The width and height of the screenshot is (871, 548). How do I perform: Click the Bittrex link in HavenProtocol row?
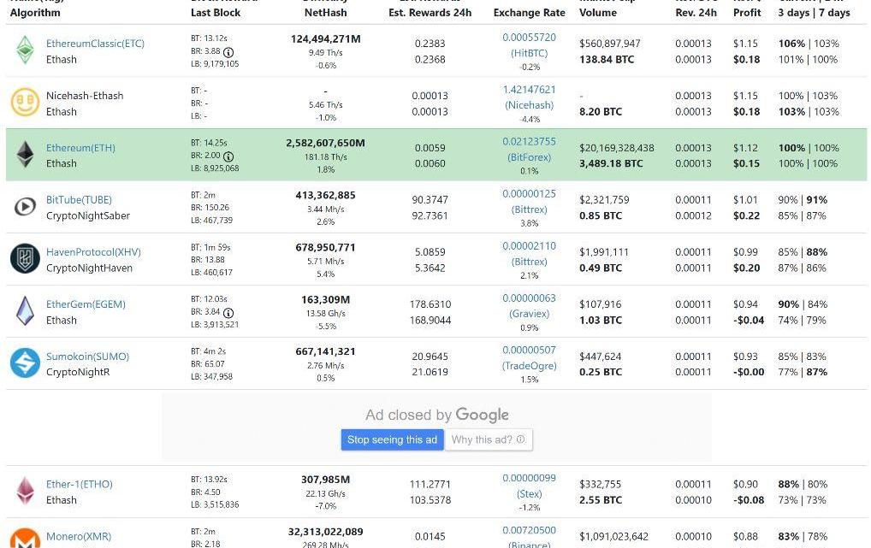(x=529, y=262)
